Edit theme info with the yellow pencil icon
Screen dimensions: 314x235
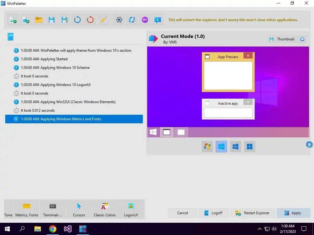[103, 20]
